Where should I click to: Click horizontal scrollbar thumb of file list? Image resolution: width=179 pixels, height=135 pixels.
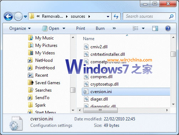pyautogui.click(x=100, y=110)
